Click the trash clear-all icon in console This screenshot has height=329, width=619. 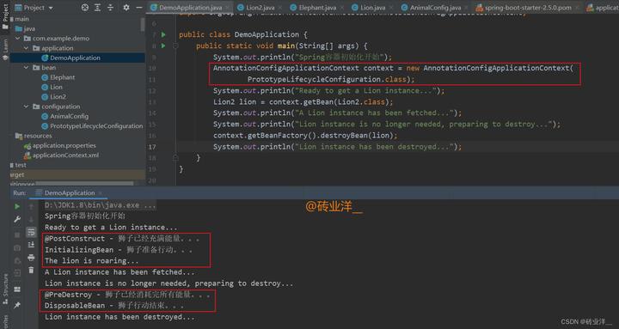coord(31,271)
